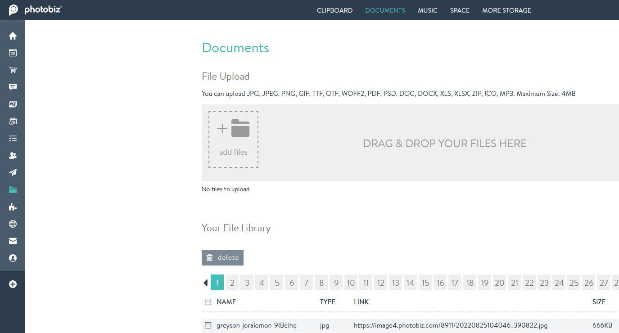Click the add files upload box

click(233, 139)
